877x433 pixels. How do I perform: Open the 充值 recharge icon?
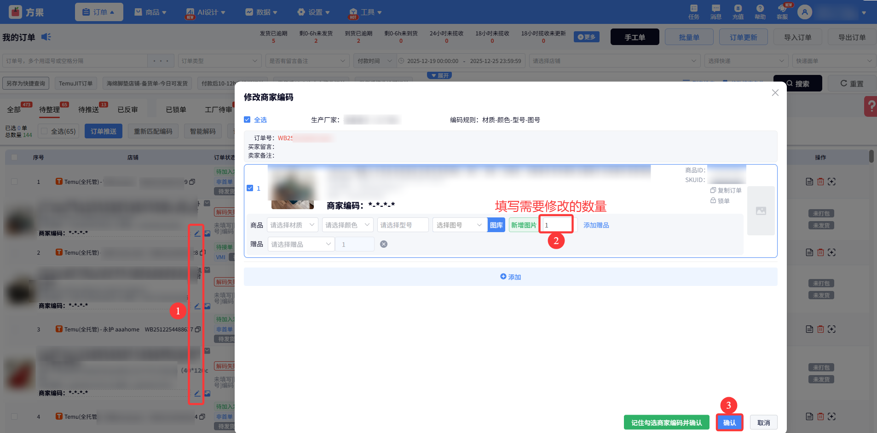[x=738, y=12]
